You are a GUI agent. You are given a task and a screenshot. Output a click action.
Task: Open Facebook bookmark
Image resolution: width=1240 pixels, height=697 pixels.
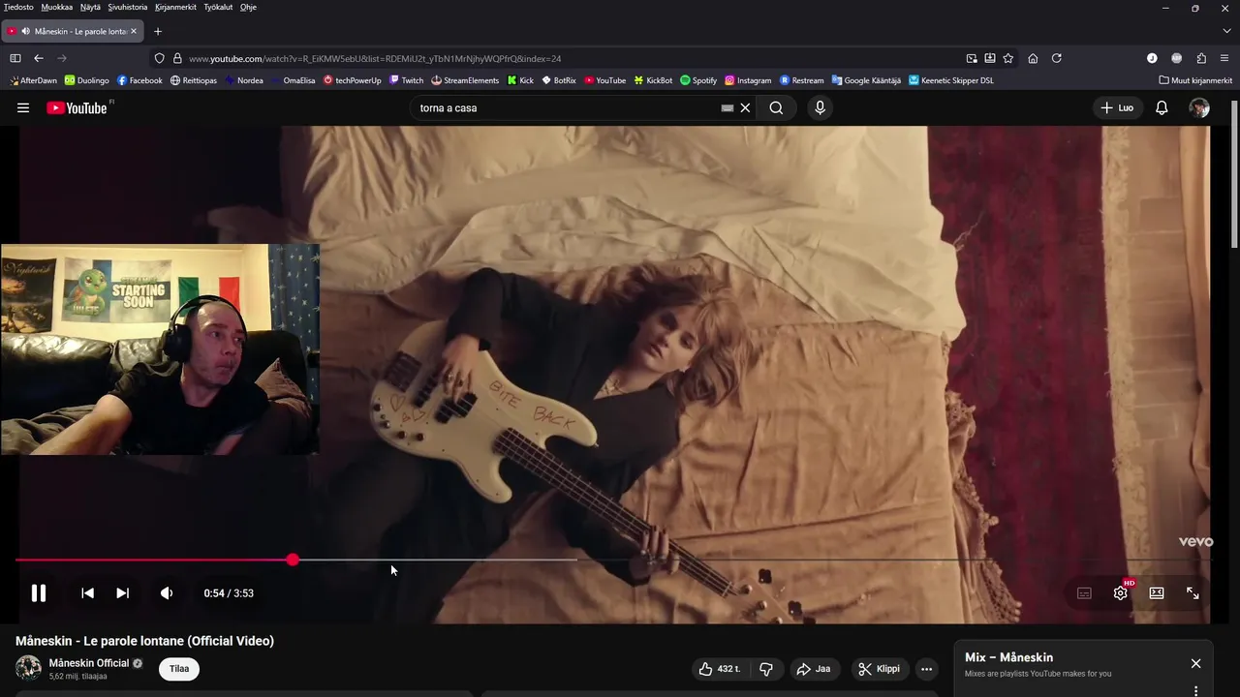coord(139,80)
